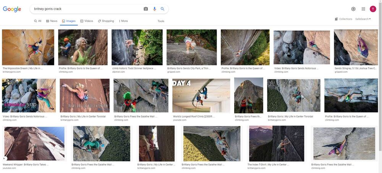The height and width of the screenshot is (173, 382).
Task: Go to the Videos tab
Action: (87, 21)
